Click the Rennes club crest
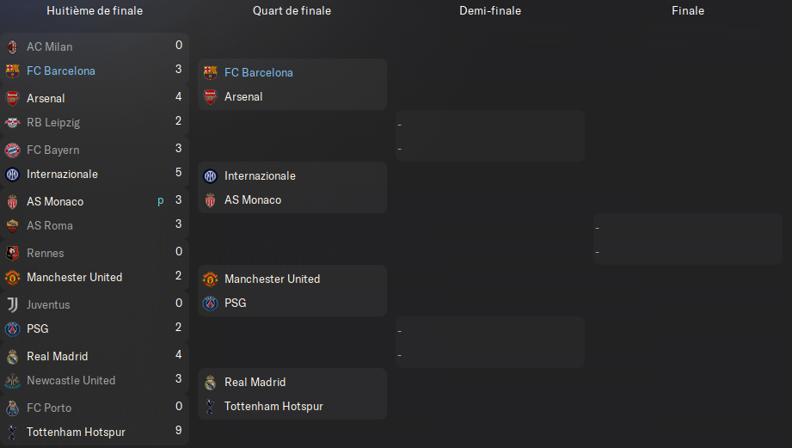 point(13,253)
